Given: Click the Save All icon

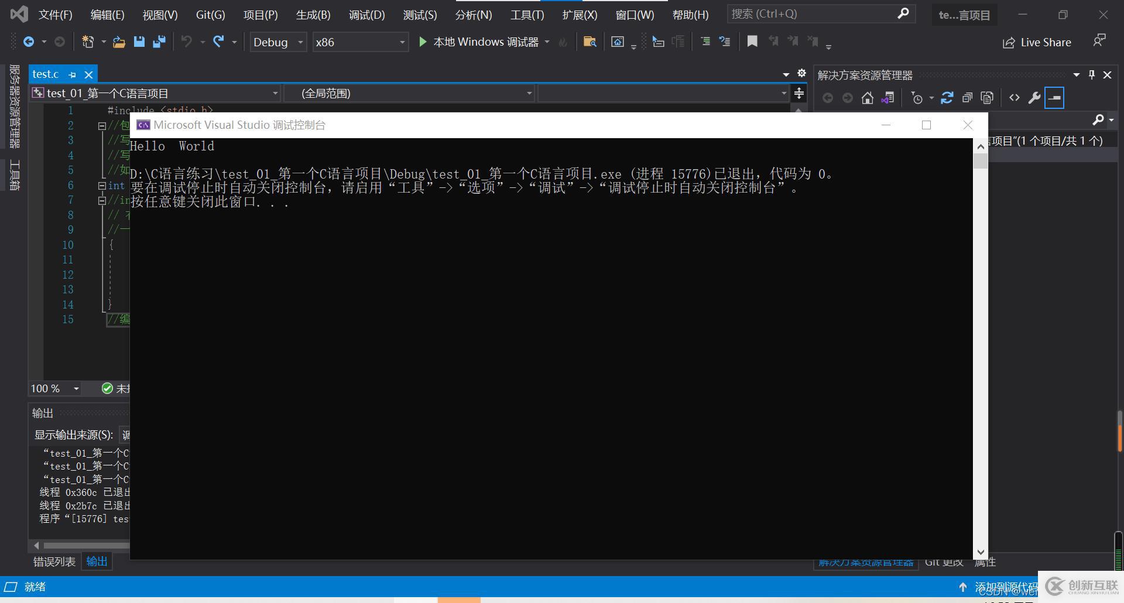Looking at the screenshot, I should pyautogui.click(x=159, y=42).
